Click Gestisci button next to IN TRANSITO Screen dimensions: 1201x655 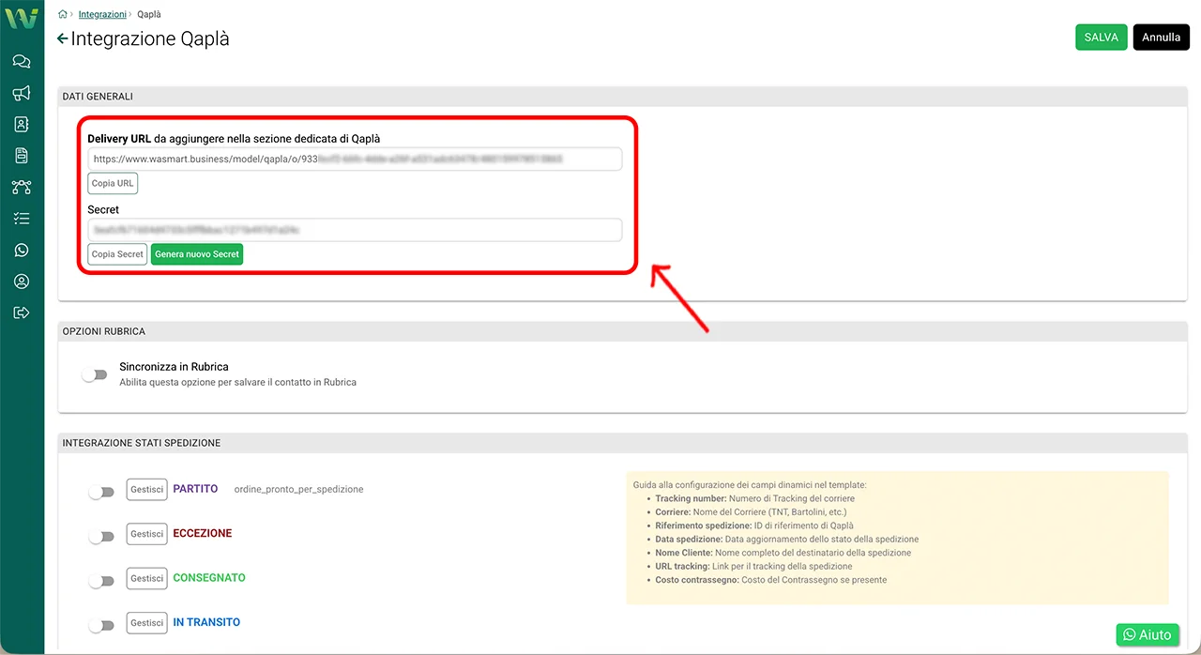[146, 623]
